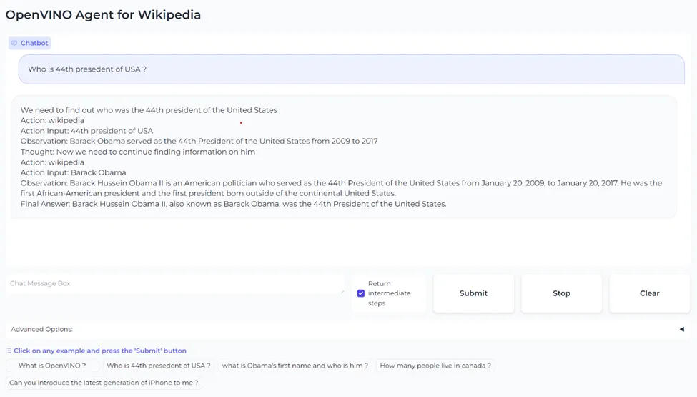The image size is (697, 397).
Task: Pick 'How many people live in canada ?' example
Action: [x=435, y=366]
